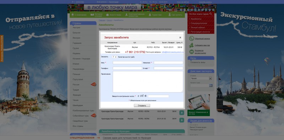The height and width of the screenshot is (140, 284).
Task: Click the envelope newsletter icon
Action: [x=191, y=52]
